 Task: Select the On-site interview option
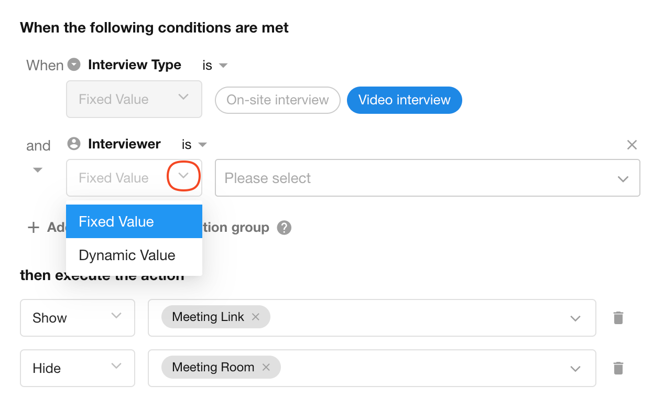(x=277, y=100)
